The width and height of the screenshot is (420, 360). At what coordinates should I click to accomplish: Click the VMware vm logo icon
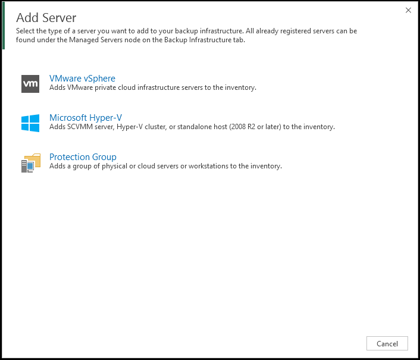pyautogui.click(x=30, y=84)
